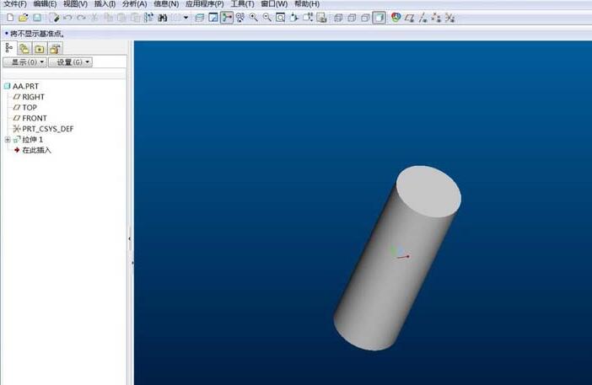Click the reorient view icon
The width and height of the screenshot is (592, 385).
pyautogui.click(x=294, y=18)
